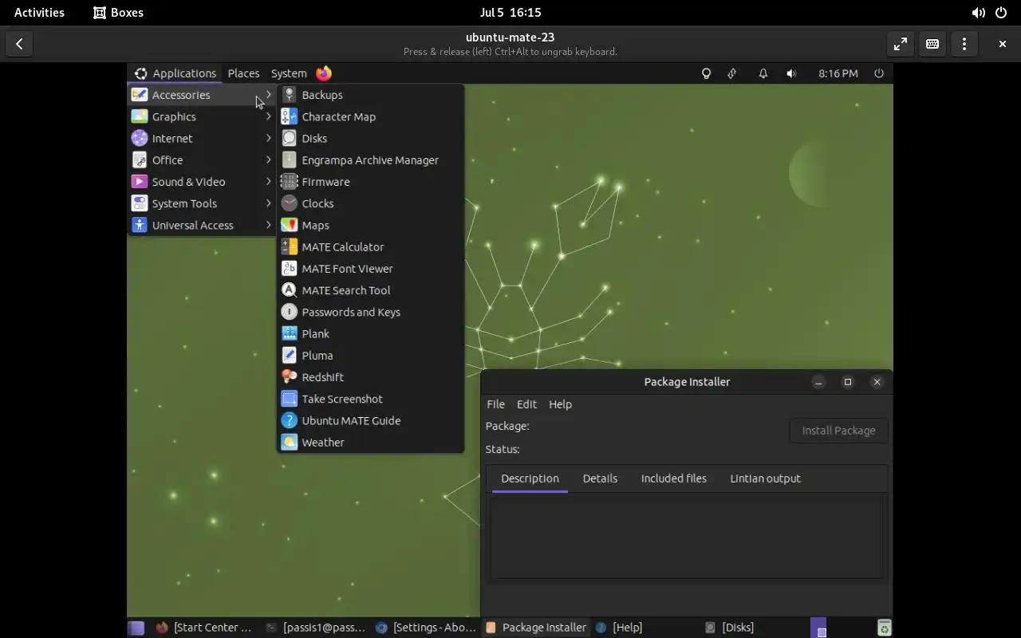This screenshot has height=638, width=1021.
Task: Open the Places menu
Action: point(243,73)
